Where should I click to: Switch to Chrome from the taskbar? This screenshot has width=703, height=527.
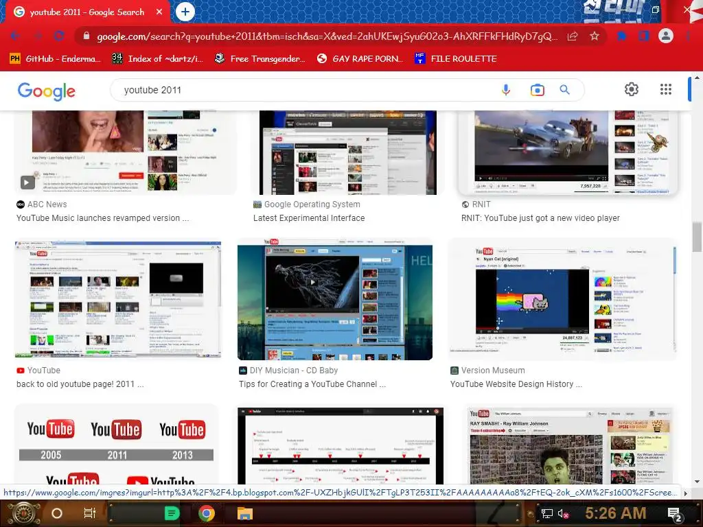(x=207, y=513)
